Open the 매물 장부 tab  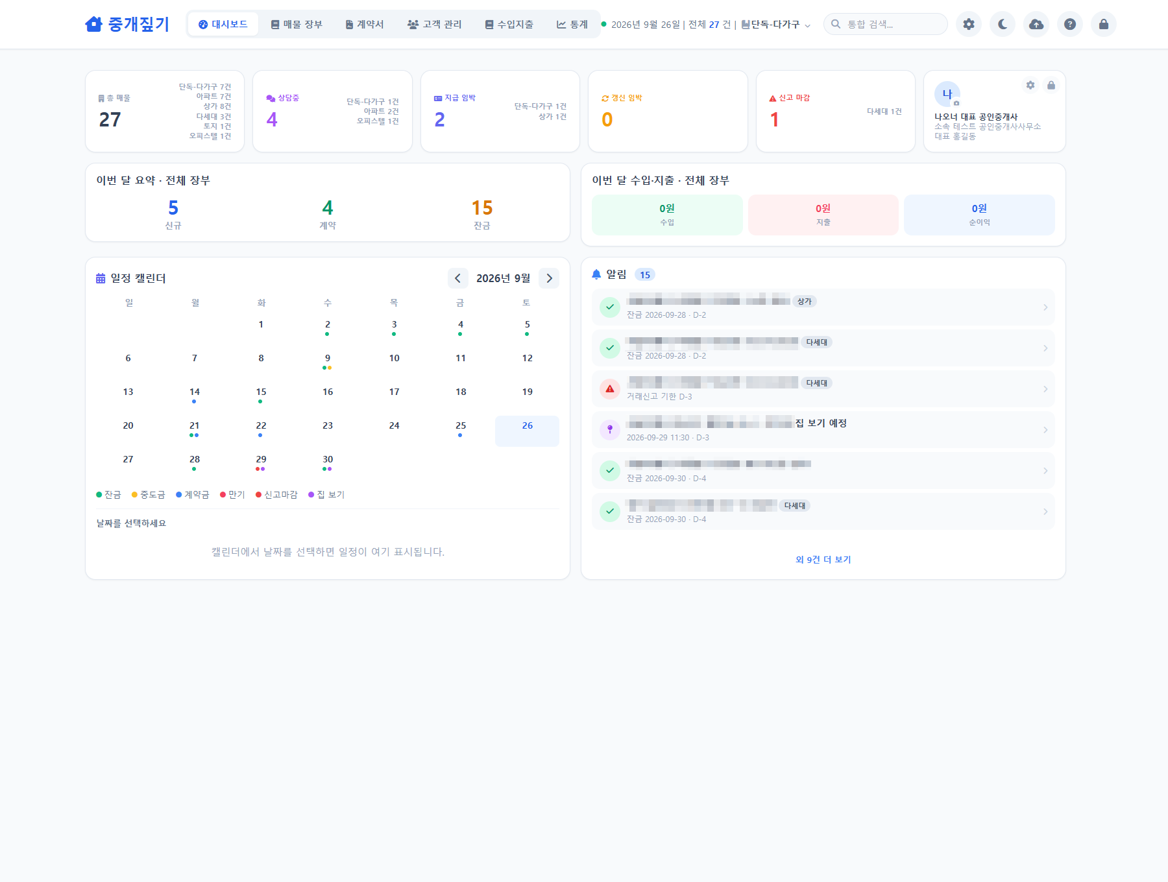click(297, 24)
